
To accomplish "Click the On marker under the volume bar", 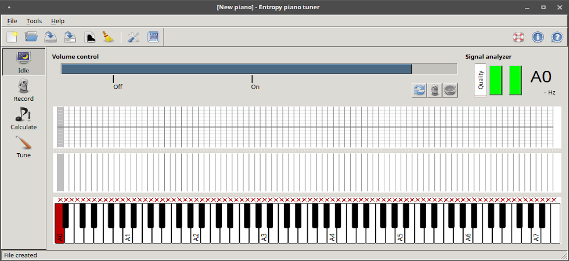I will click(255, 86).
